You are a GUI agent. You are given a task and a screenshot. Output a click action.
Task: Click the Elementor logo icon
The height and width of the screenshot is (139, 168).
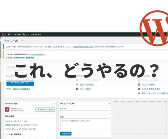(x=7, y=109)
